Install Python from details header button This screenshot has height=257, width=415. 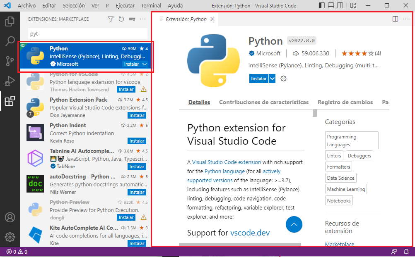click(x=258, y=79)
